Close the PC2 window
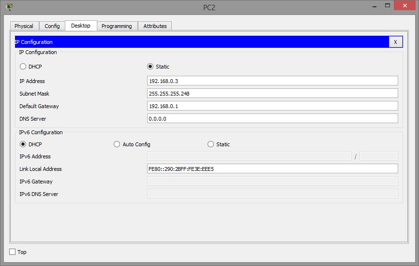The width and height of the screenshot is (419, 266). (x=405, y=6)
